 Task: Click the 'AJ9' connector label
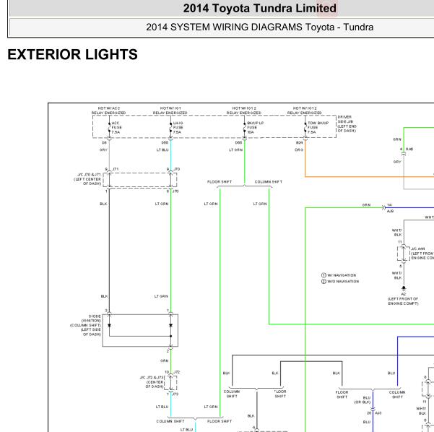pyautogui.click(x=390, y=211)
